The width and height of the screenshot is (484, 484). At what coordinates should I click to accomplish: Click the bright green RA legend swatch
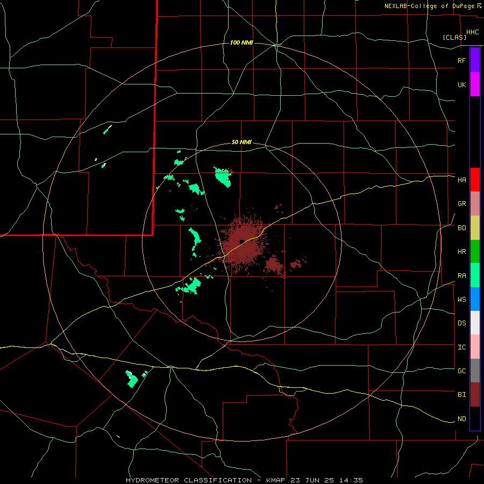pos(475,275)
